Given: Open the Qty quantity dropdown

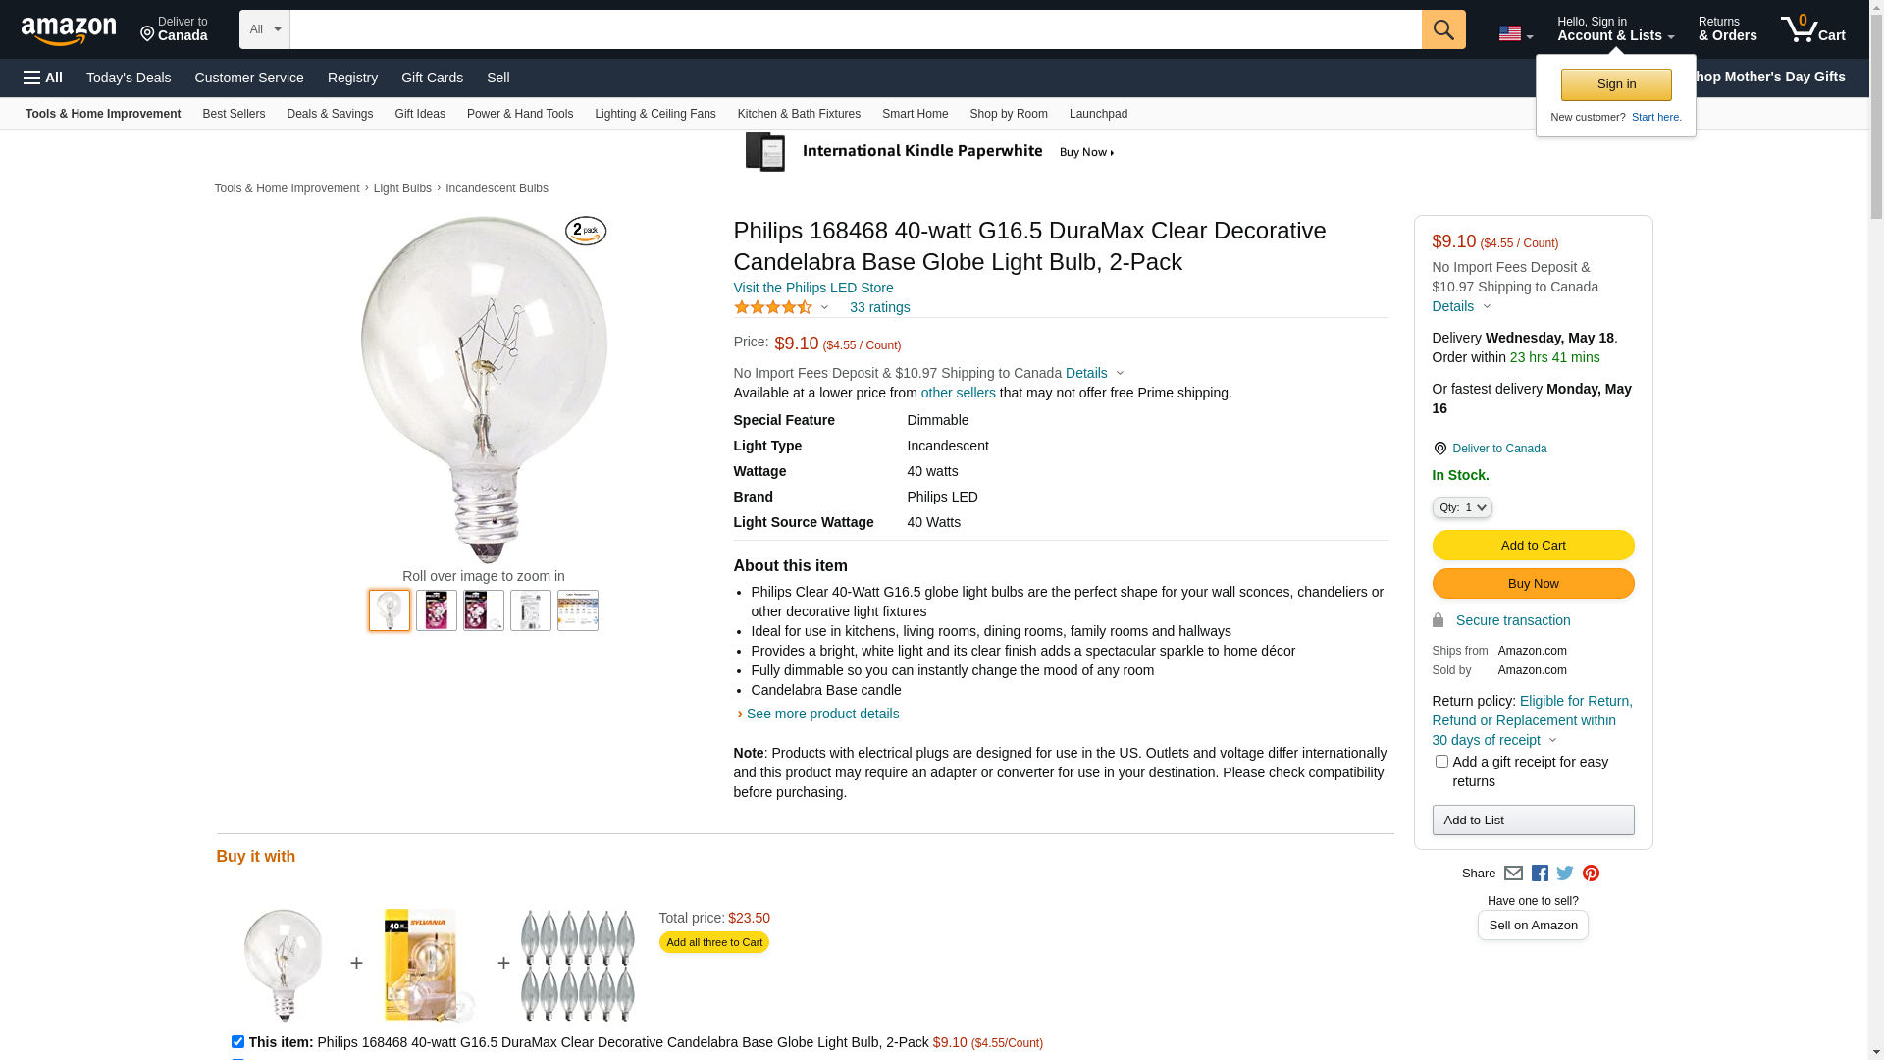Looking at the screenshot, I should coord(1462,507).
